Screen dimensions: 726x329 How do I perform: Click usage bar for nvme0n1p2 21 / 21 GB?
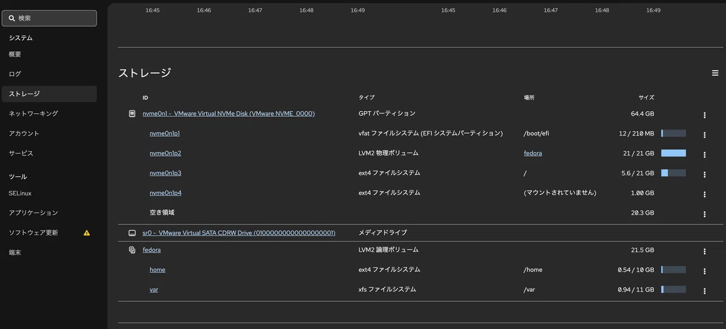pyautogui.click(x=673, y=153)
